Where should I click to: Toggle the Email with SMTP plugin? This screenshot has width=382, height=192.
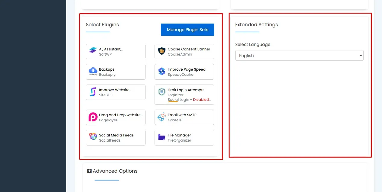tap(184, 117)
